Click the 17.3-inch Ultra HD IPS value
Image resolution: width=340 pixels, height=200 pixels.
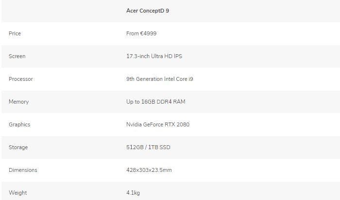(154, 56)
